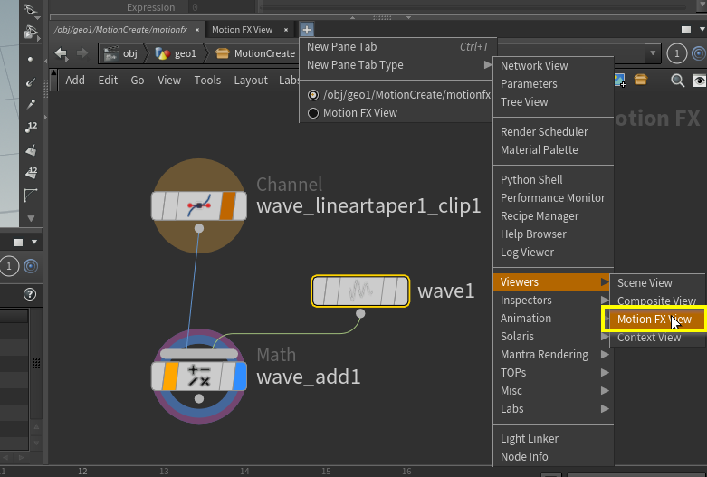Toggle display point numbers icon
This screenshot has width=707, height=477.
pyautogui.click(x=31, y=127)
